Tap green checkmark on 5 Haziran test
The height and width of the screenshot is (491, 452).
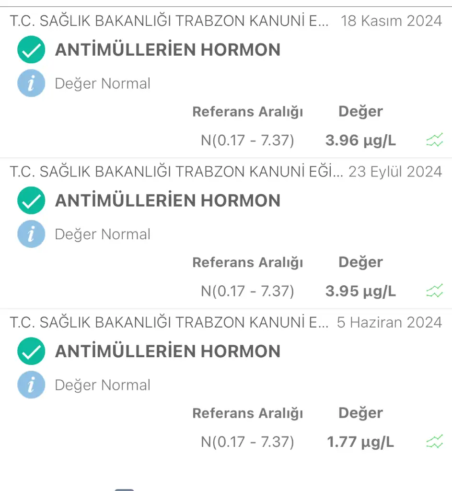(31, 351)
